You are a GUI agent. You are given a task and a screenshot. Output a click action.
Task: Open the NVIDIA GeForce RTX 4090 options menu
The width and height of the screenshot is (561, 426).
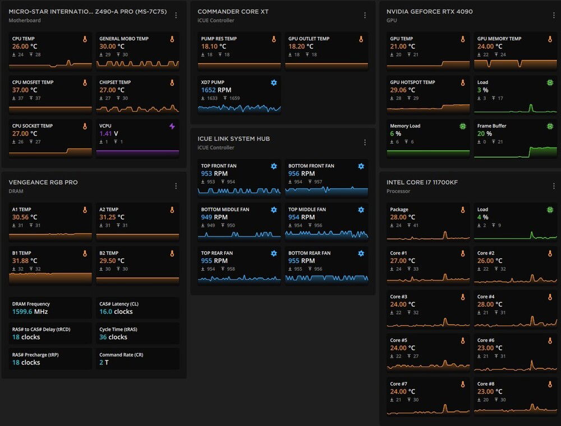[x=554, y=16]
